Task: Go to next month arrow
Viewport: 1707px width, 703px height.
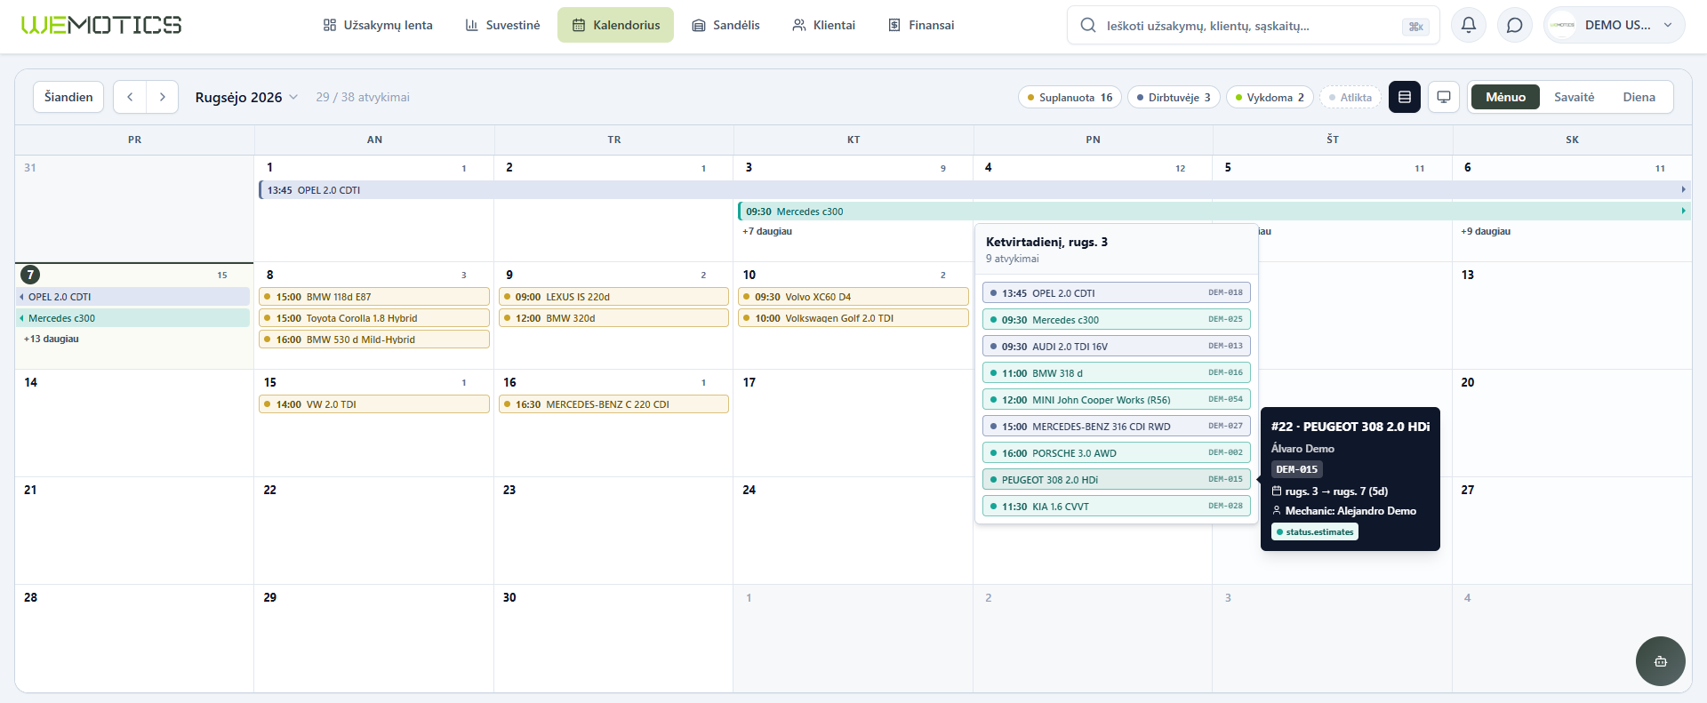Action: (162, 97)
